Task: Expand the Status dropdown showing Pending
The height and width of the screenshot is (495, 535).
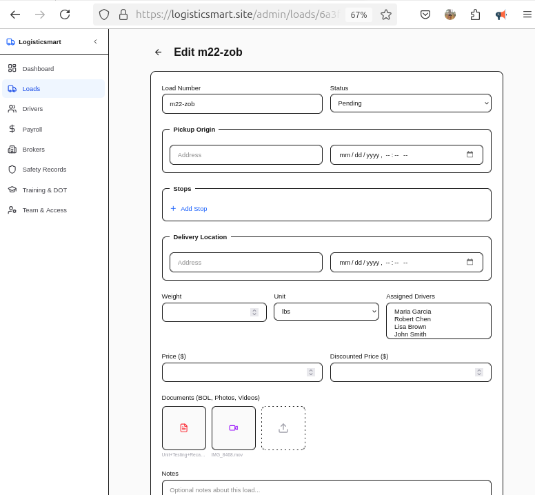Action: (x=410, y=103)
